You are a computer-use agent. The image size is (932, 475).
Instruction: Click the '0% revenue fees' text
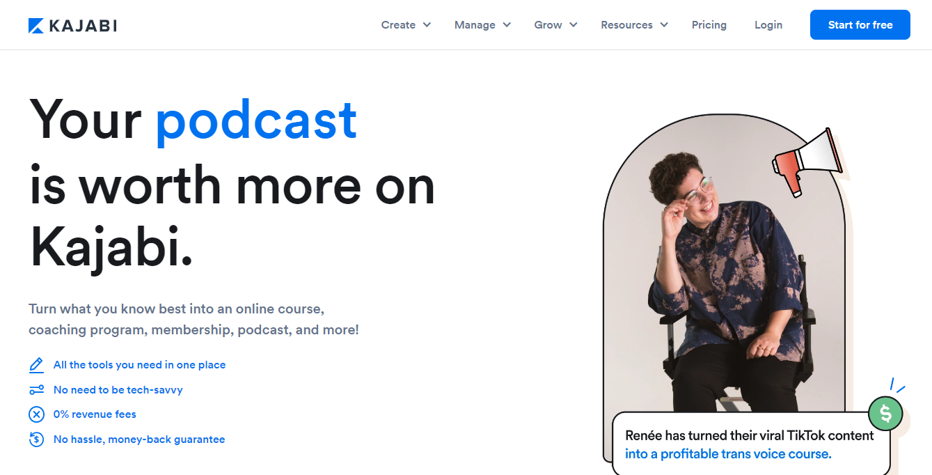coord(95,414)
